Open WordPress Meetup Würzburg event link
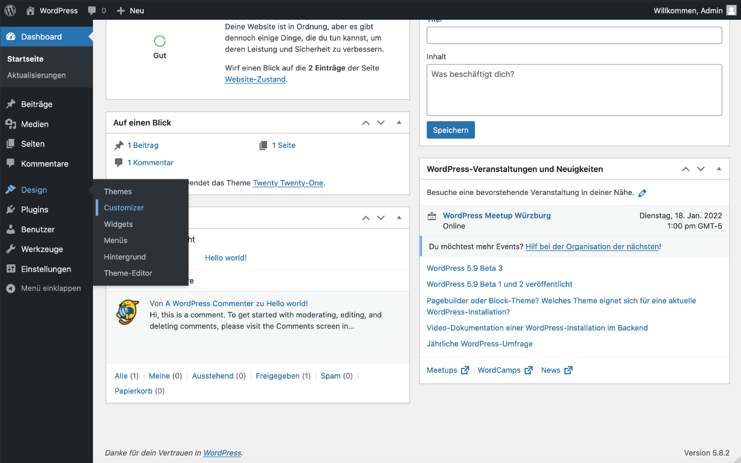741x463 pixels. point(497,216)
